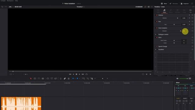Reset the Pan section
195x110 pixels.
(x=192, y=22)
